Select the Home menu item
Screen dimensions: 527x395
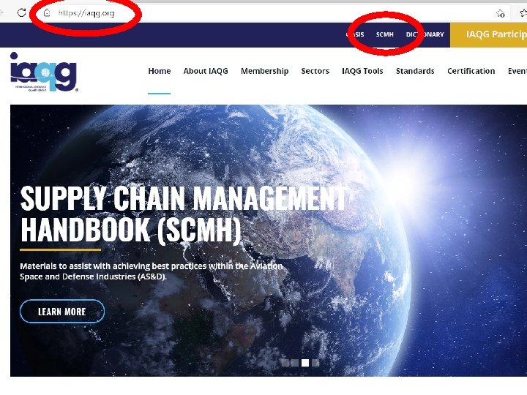(160, 71)
